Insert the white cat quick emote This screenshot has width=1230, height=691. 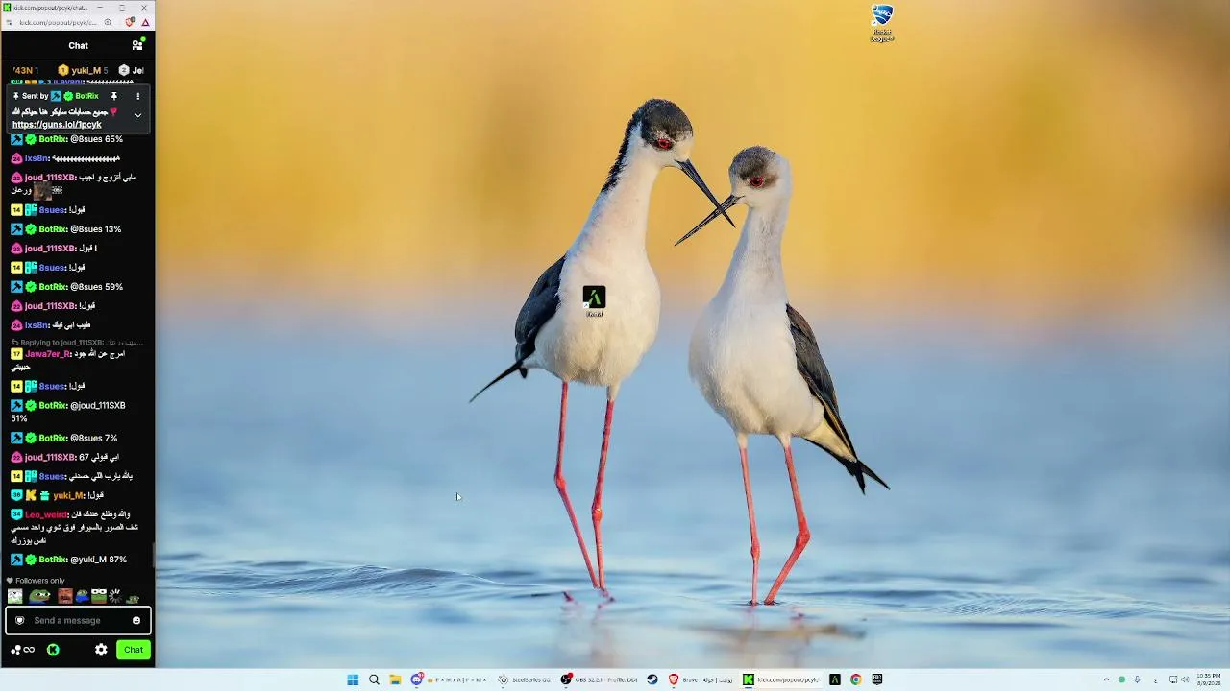click(15, 596)
